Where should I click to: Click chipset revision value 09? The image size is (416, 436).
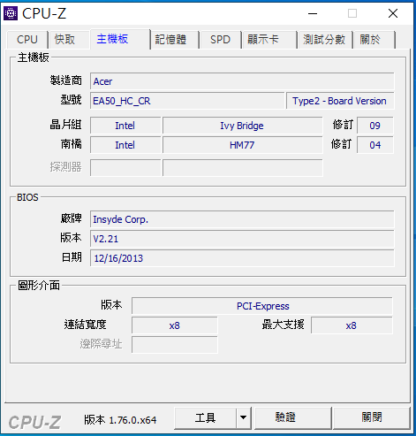click(x=375, y=126)
